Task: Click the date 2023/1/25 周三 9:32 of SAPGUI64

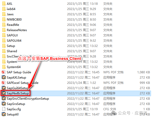Action: click(x=81, y=40)
